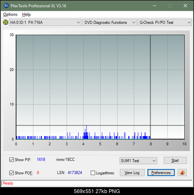Open the Q-Check PI/PO Test dropdown

click(x=165, y=23)
